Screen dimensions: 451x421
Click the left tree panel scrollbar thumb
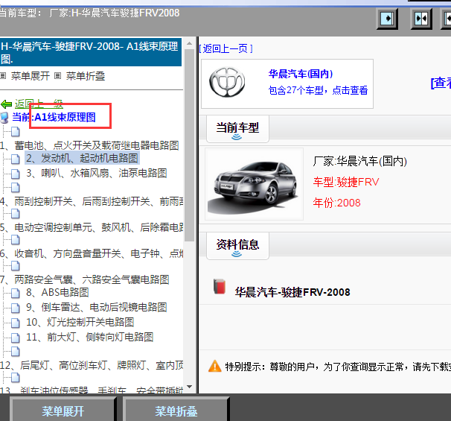point(189,145)
